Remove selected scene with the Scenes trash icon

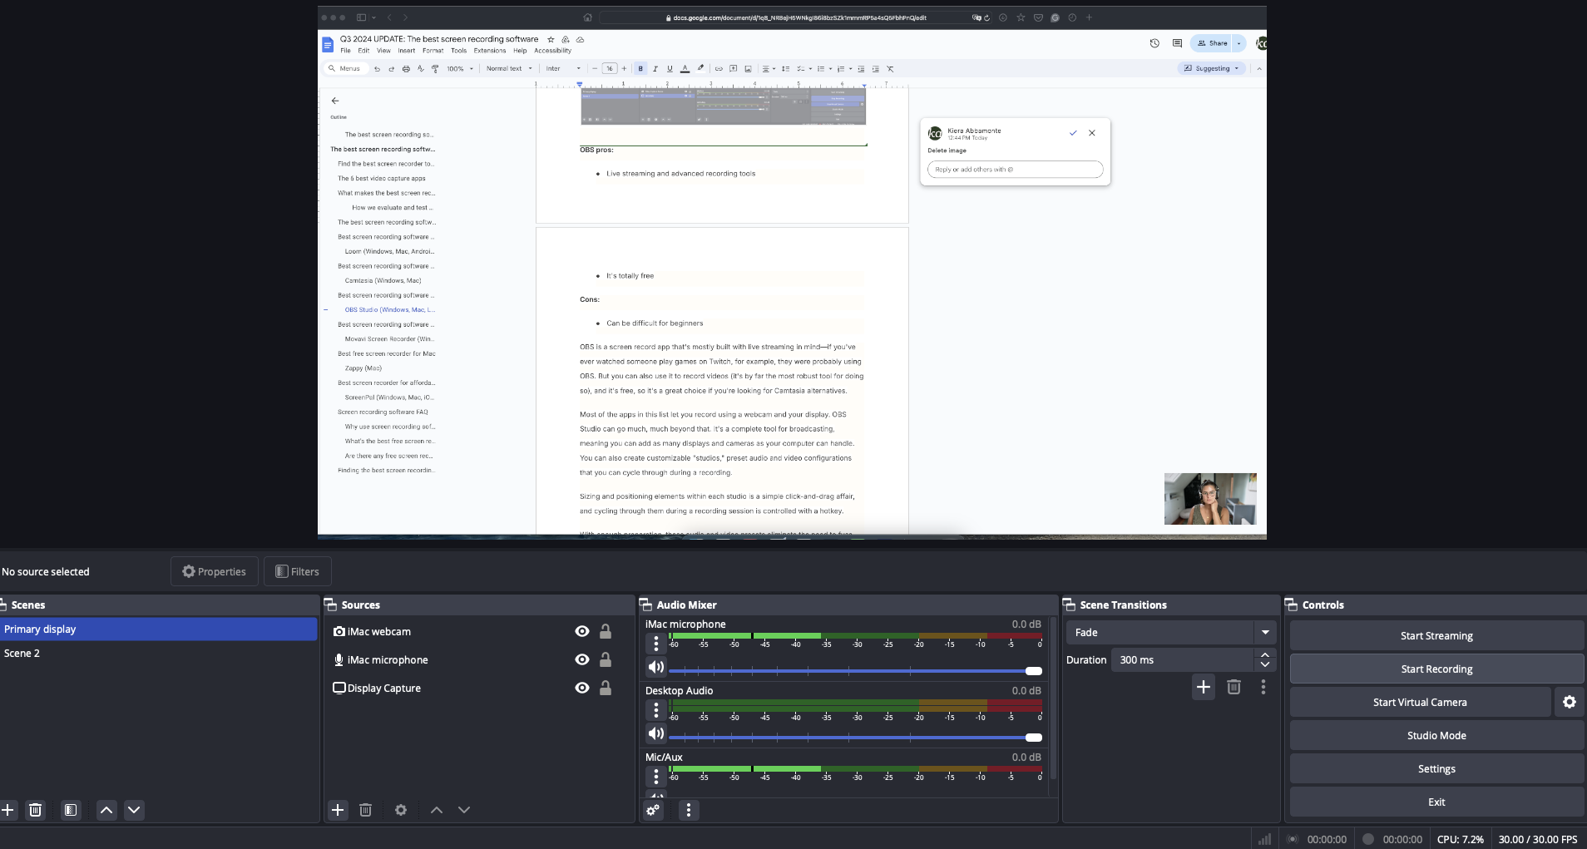coord(35,810)
